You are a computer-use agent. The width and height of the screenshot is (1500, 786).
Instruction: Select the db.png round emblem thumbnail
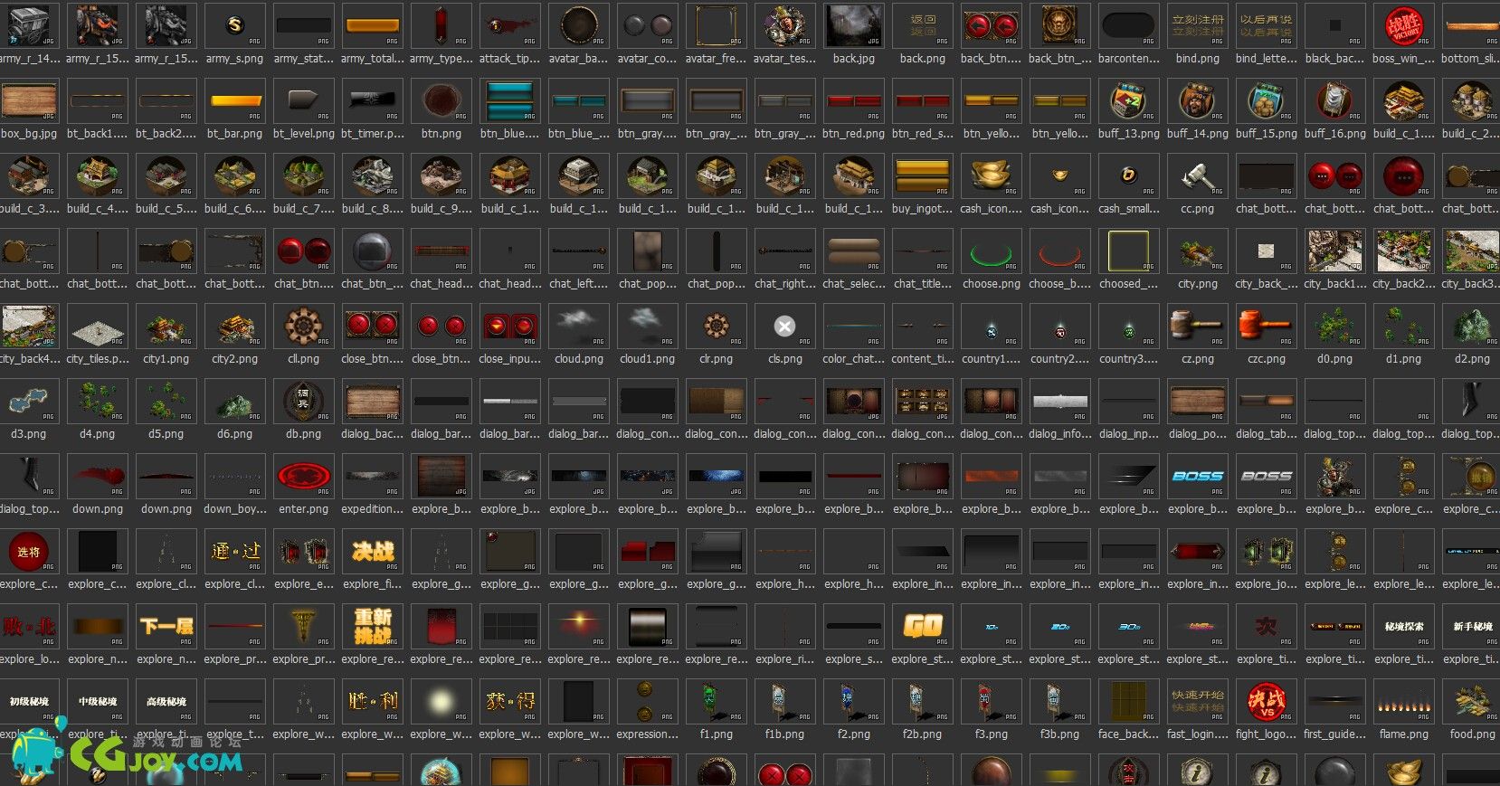(x=304, y=401)
